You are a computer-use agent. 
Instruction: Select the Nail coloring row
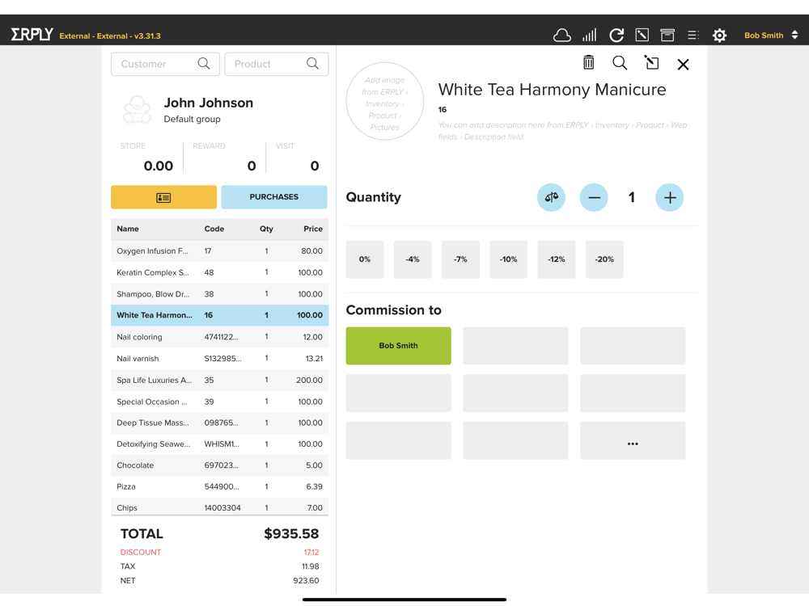[x=220, y=337]
